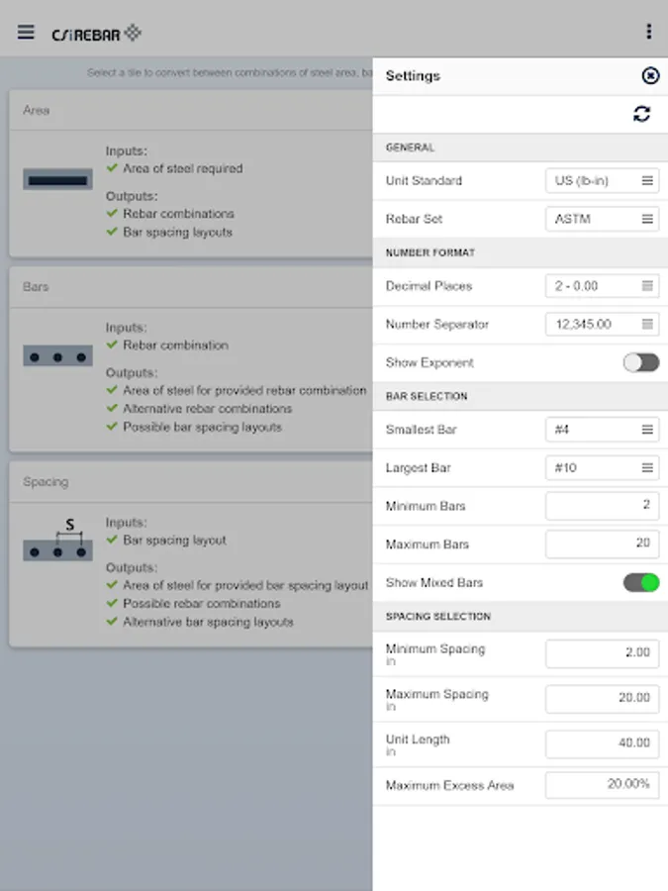Edit the Maximum Excess Area percentage field
This screenshot has height=891, width=668.
click(602, 785)
